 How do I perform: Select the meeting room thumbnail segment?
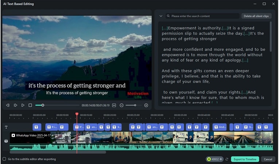(x=122, y=137)
